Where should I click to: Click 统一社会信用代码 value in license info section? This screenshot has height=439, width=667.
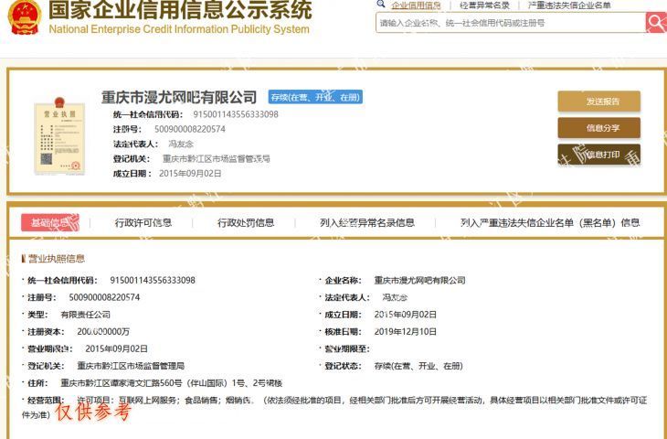coord(153,280)
